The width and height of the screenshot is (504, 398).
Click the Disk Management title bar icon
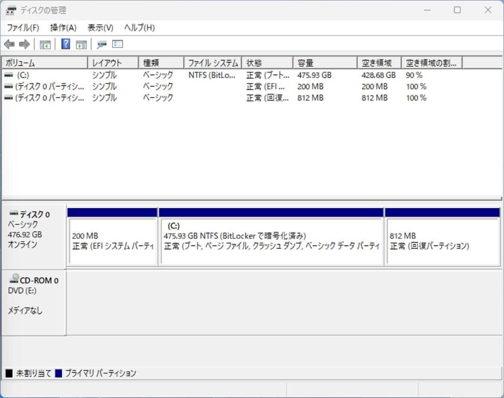[x=11, y=10]
